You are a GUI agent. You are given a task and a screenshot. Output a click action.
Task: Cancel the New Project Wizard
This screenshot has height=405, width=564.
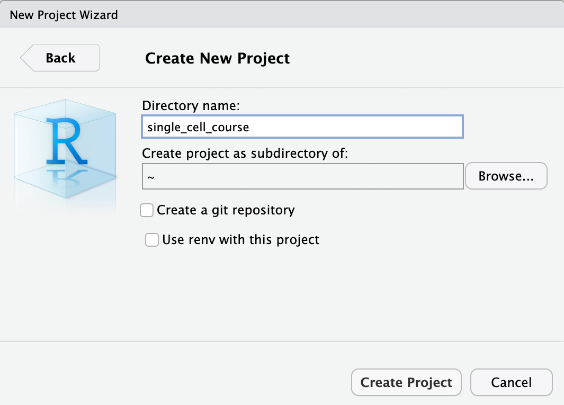(x=511, y=382)
